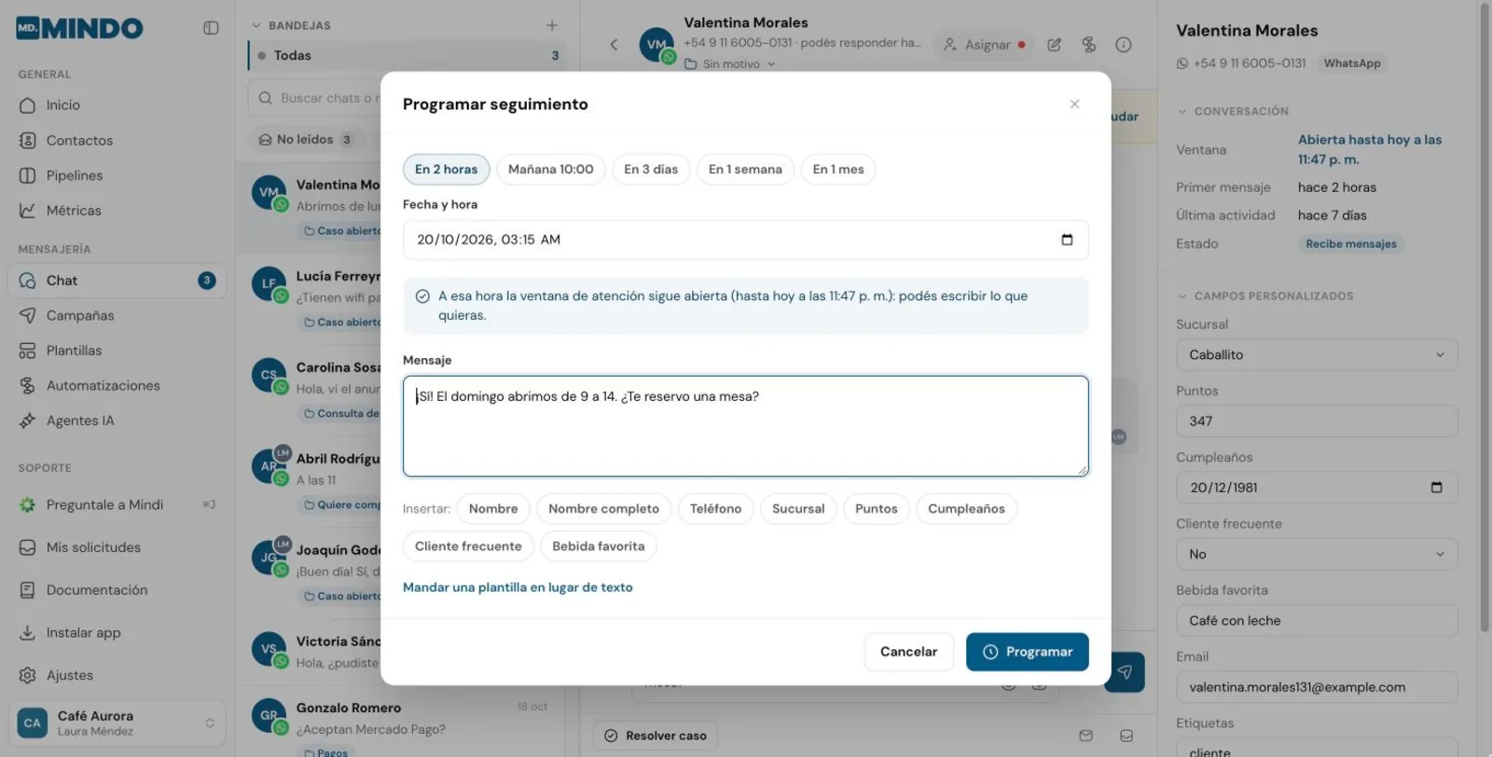
Task: Open the Cliente frecuente dropdown
Action: click(x=1317, y=555)
